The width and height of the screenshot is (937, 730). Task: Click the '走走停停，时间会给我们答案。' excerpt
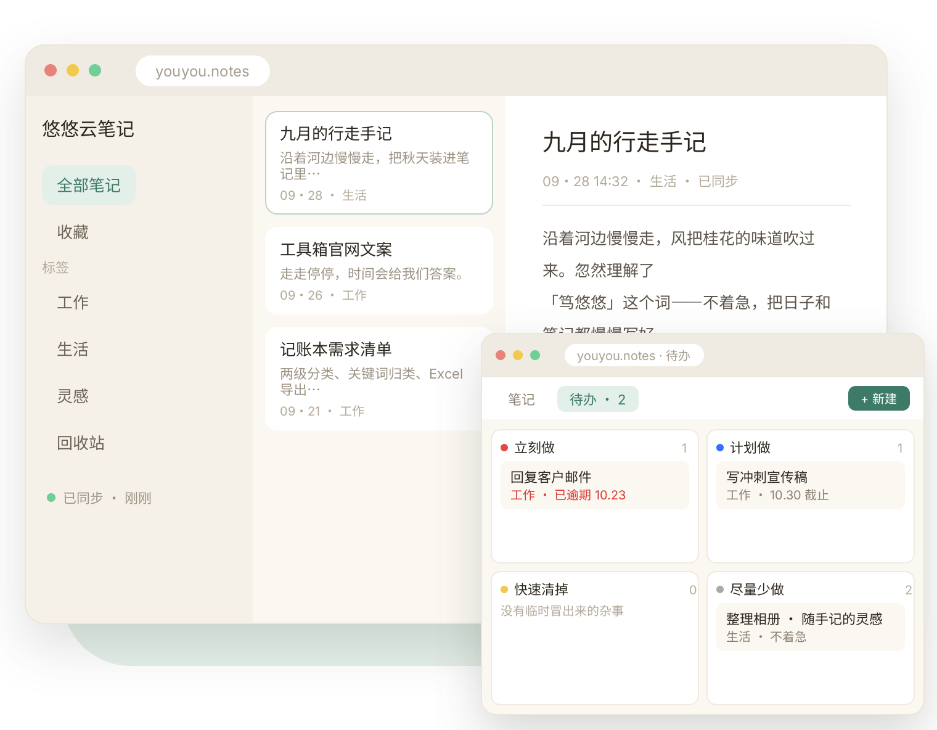click(372, 274)
